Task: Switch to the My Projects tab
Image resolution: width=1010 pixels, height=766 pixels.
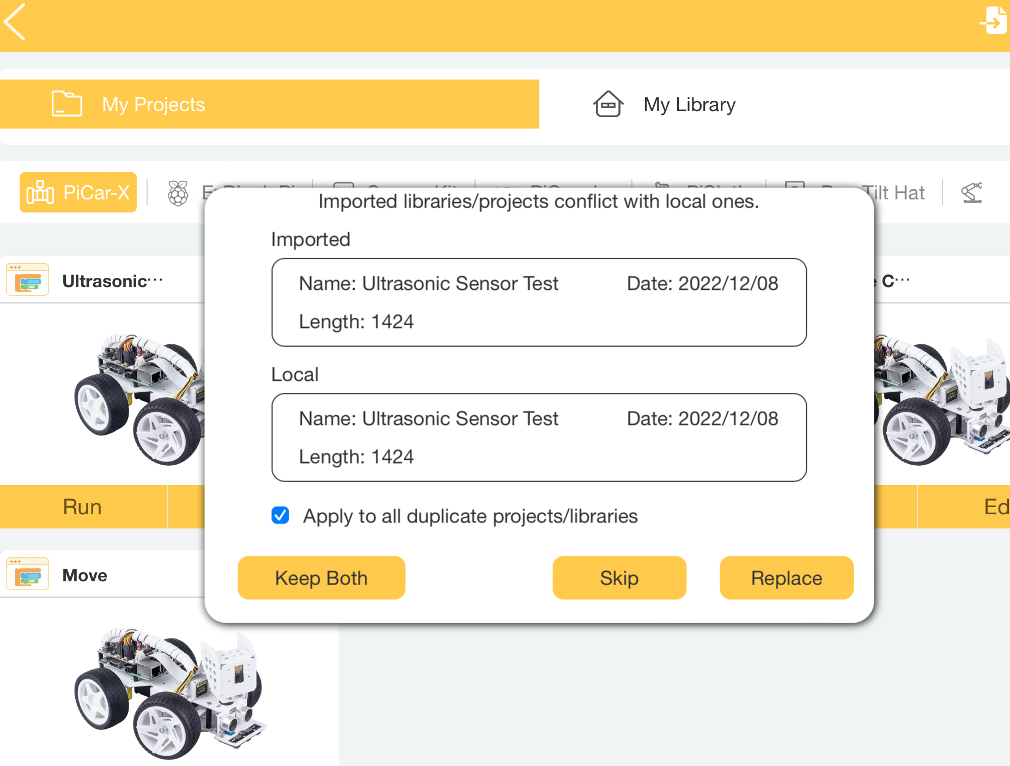Action: [x=270, y=104]
